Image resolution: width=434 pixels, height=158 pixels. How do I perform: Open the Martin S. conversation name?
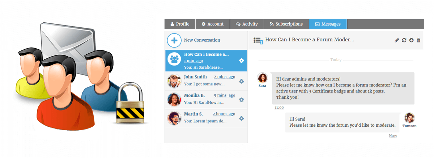pyautogui.click(x=193, y=114)
